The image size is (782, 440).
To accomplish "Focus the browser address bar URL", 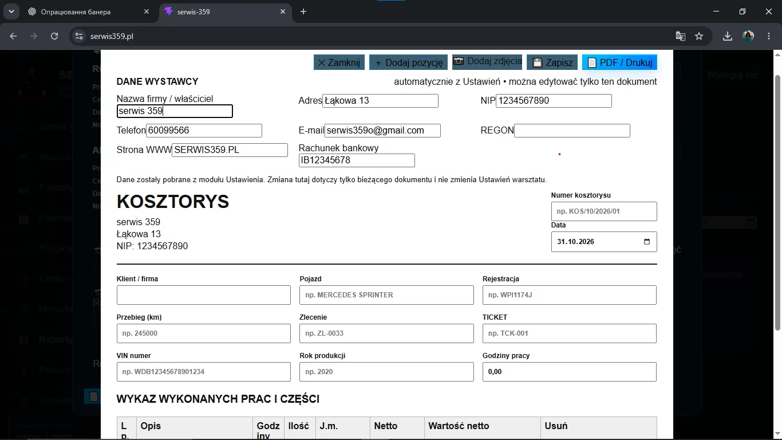I will pyautogui.click(x=112, y=36).
